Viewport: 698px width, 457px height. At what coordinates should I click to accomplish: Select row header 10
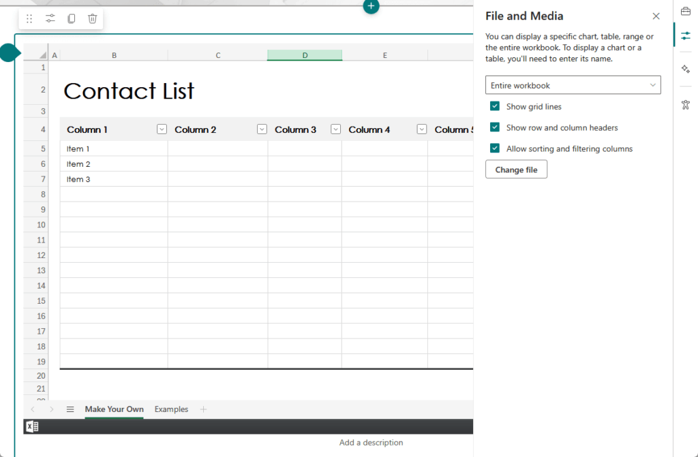(36, 225)
